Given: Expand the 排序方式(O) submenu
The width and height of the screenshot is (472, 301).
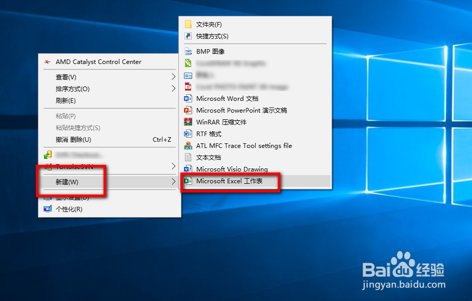Looking at the screenshot, I should pos(110,89).
